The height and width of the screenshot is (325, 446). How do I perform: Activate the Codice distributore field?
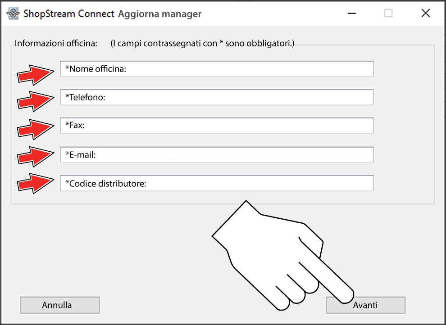click(x=216, y=183)
